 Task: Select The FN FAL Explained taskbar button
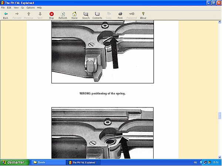point(83,162)
